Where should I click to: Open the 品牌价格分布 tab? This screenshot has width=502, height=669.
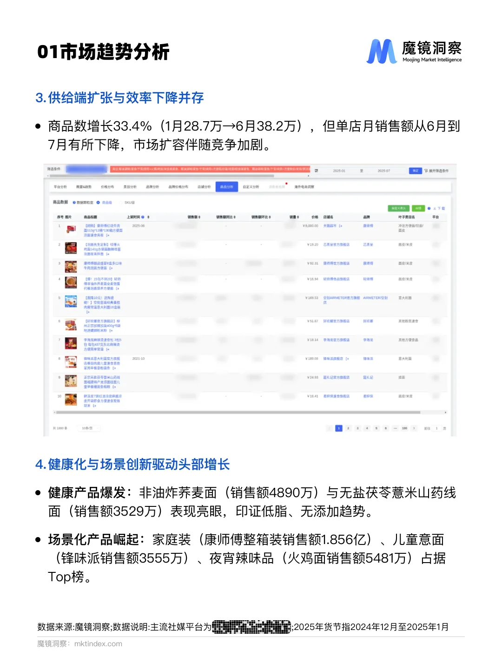pos(178,187)
